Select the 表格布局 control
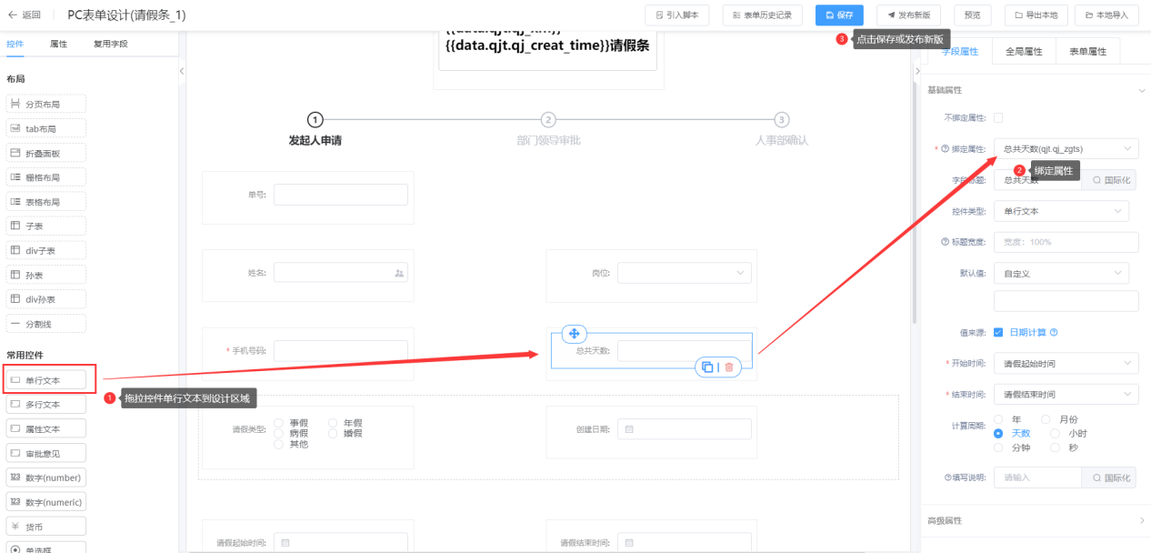The image size is (1151, 553). (x=46, y=201)
